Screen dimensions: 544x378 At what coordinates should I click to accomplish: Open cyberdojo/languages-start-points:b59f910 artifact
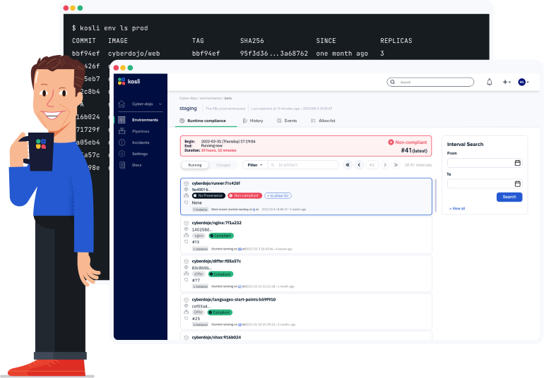[233, 300]
